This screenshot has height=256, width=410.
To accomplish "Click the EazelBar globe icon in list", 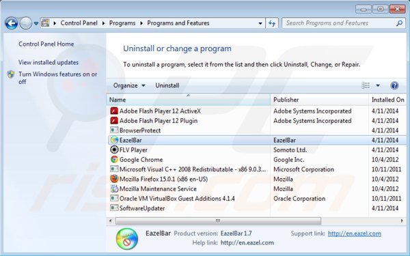I will click(x=114, y=140).
